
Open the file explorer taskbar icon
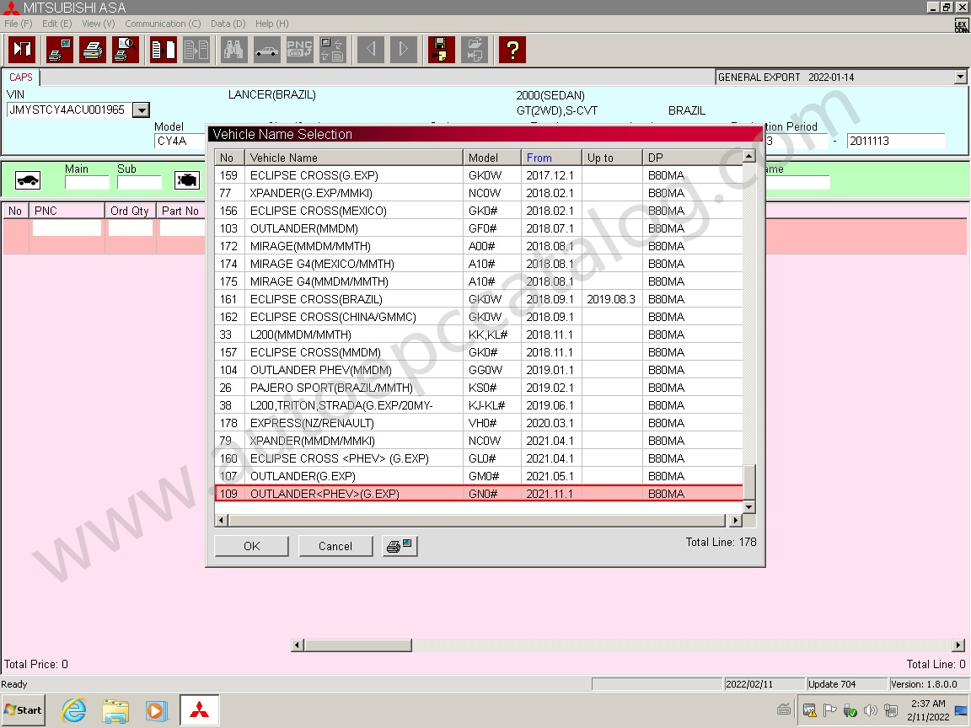[115, 710]
